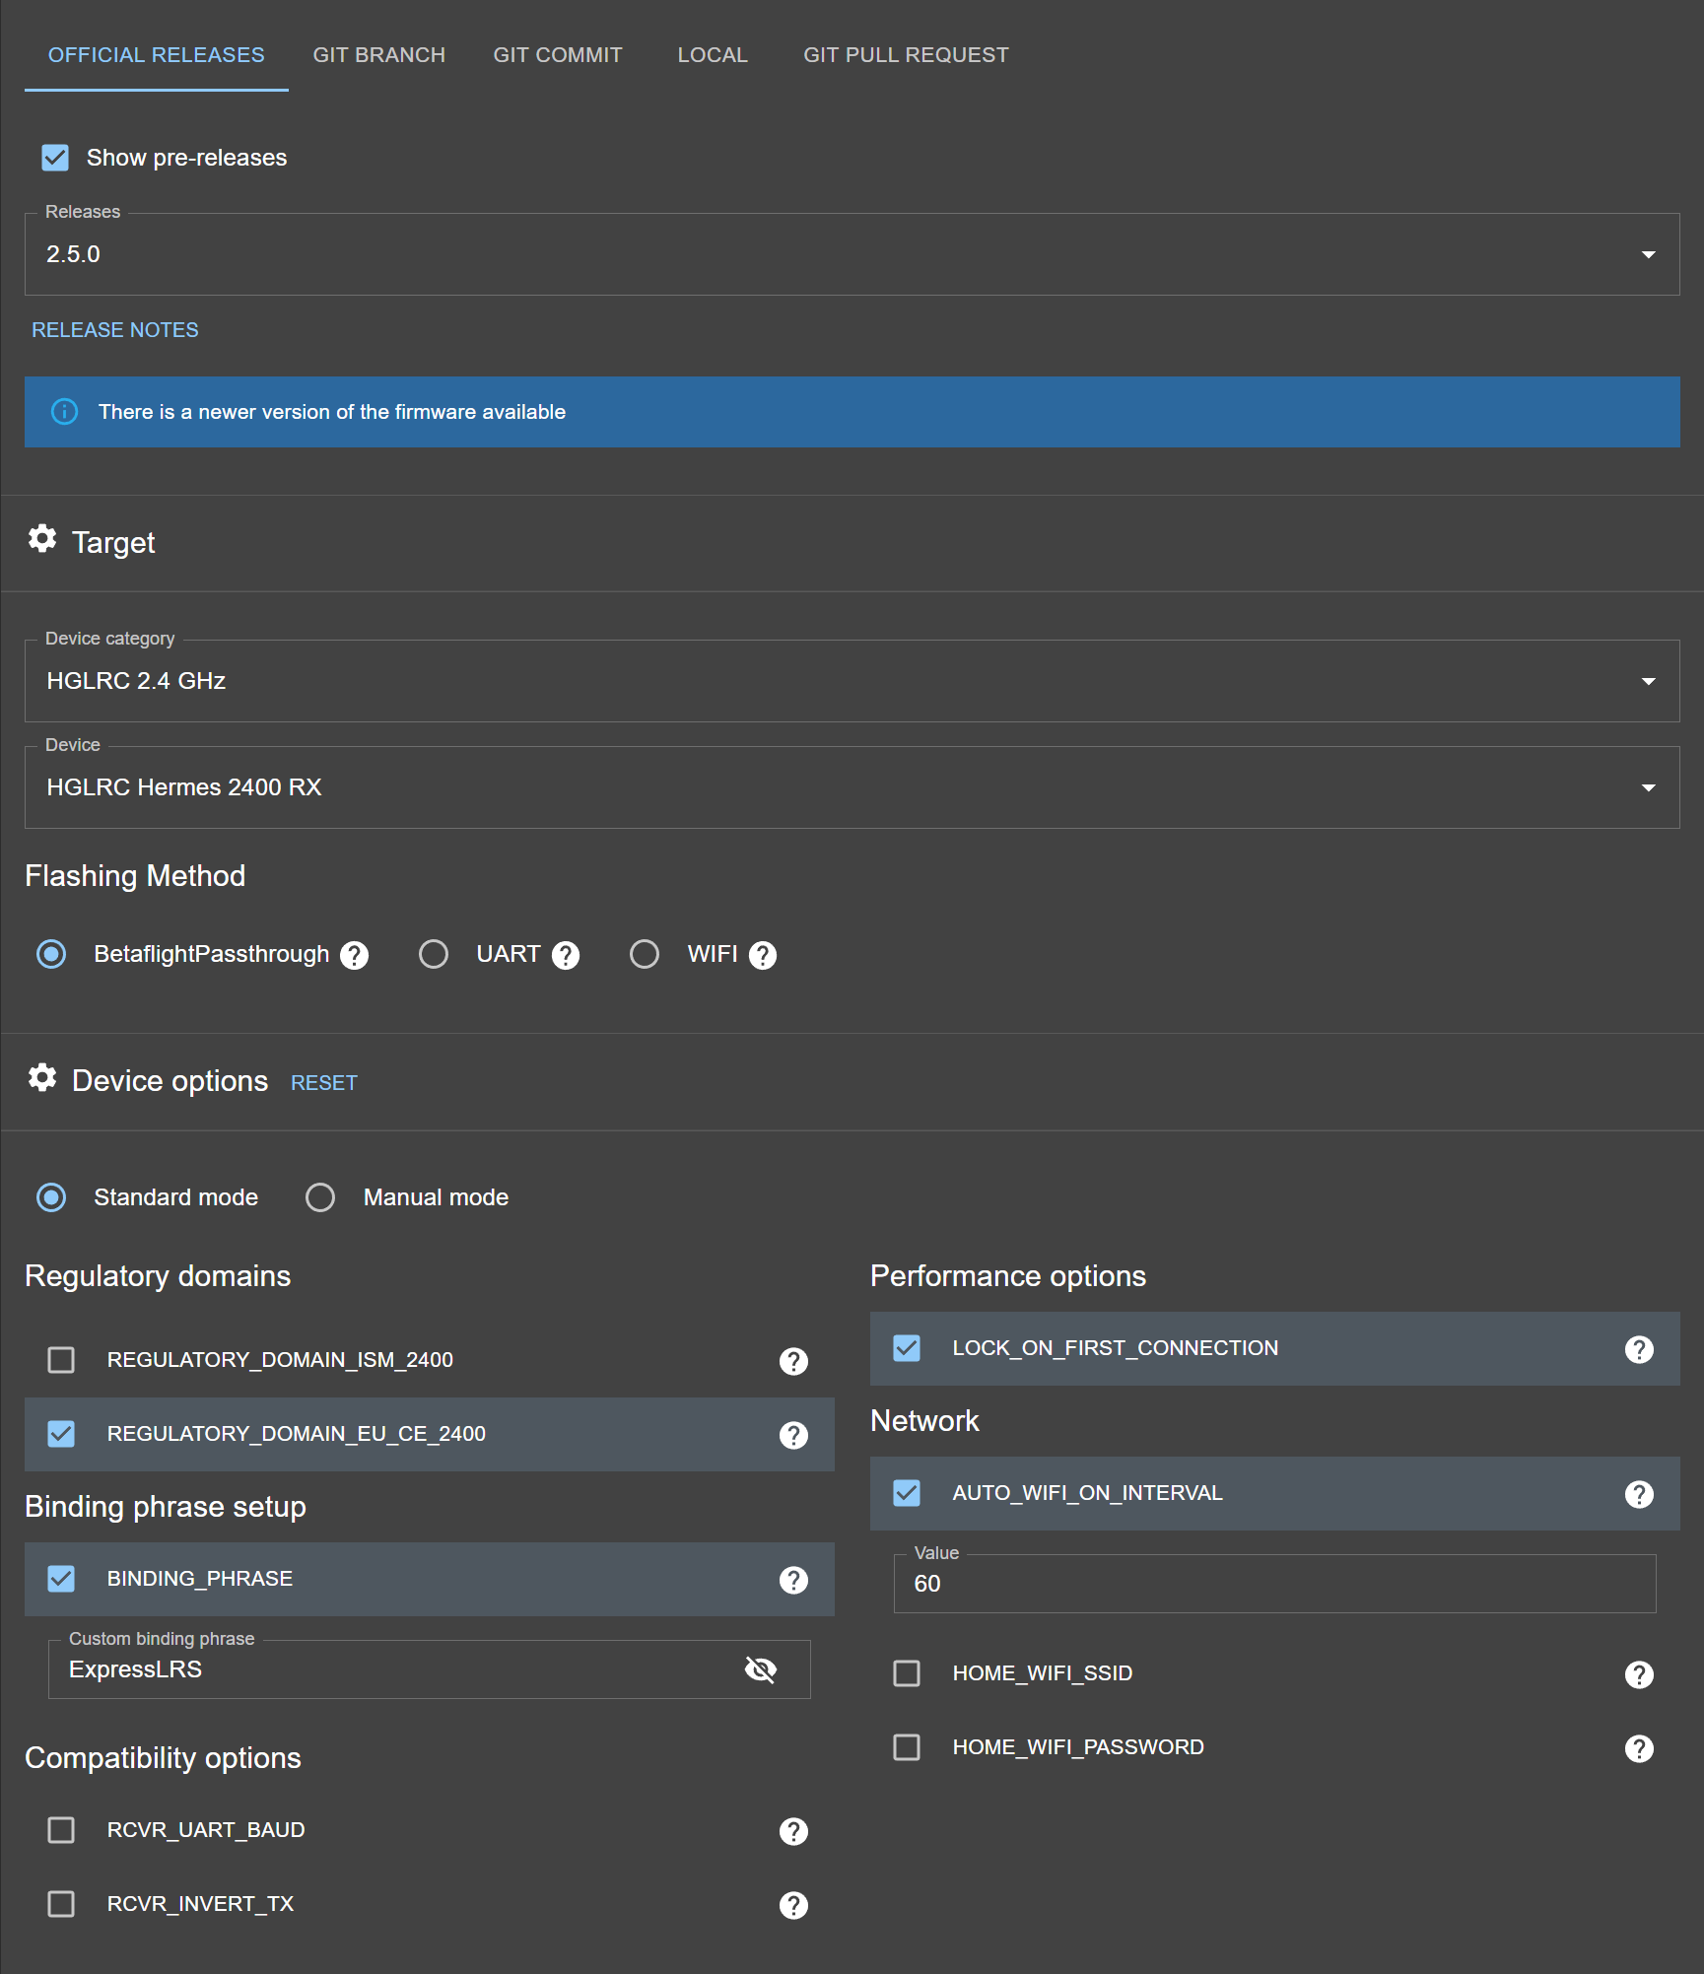Open the Releases version dropdown
The width and height of the screenshot is (1704, 1974).
tap(852, 254)
